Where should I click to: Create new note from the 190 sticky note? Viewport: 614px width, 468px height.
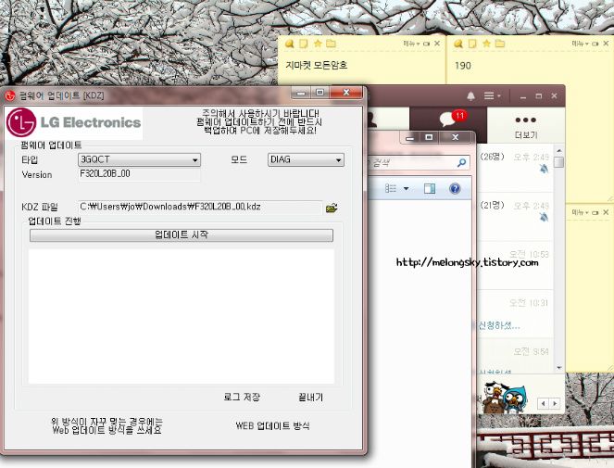(472, 44)
